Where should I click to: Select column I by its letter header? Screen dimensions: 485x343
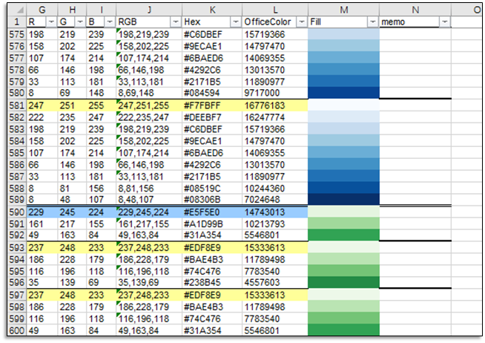click(x=102, y=10)
